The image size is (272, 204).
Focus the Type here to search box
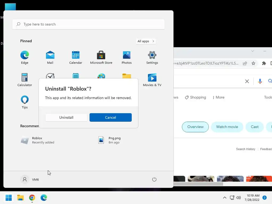pos(88,24)
